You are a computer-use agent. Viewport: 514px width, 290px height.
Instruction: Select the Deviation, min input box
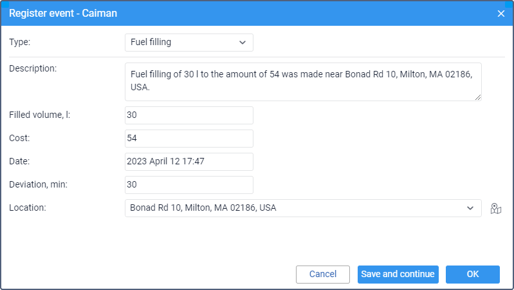click(189, 185)
